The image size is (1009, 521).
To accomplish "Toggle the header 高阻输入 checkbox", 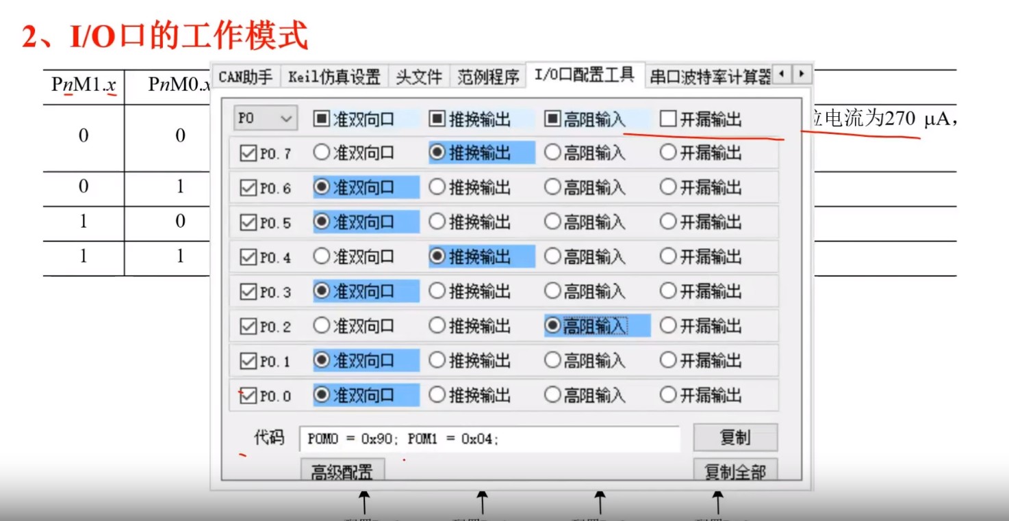I will (552, 120).
